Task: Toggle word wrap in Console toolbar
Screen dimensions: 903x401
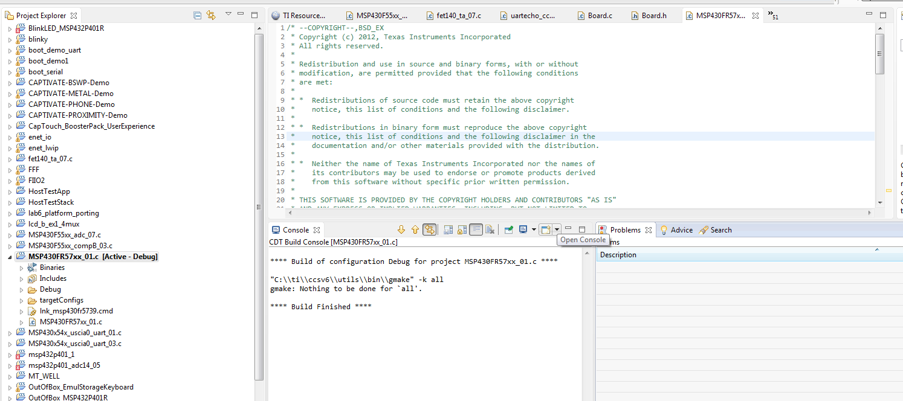Action: (476, 229)
